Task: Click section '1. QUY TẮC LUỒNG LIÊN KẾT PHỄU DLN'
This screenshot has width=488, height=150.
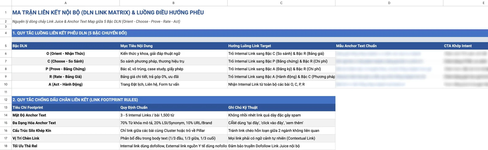Action: tap(250, 33)
